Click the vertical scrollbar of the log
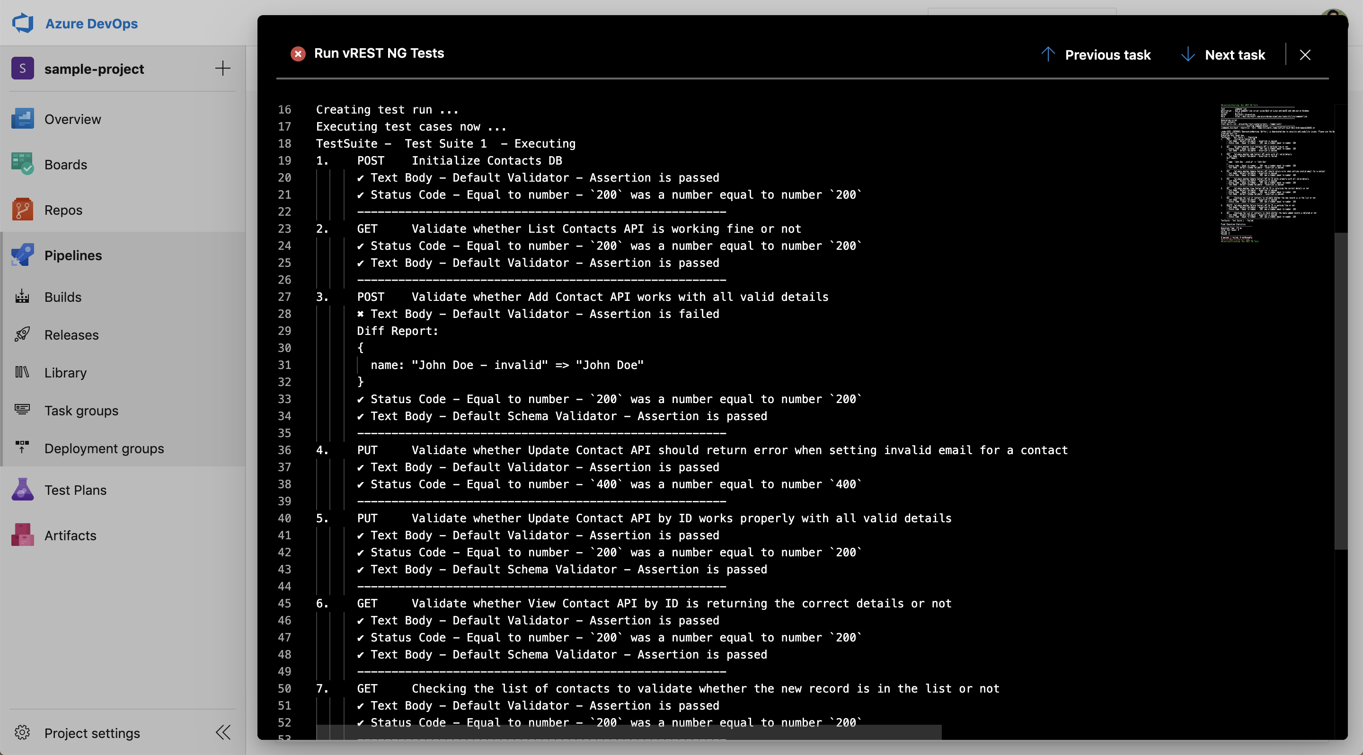 pos(1340,391)
